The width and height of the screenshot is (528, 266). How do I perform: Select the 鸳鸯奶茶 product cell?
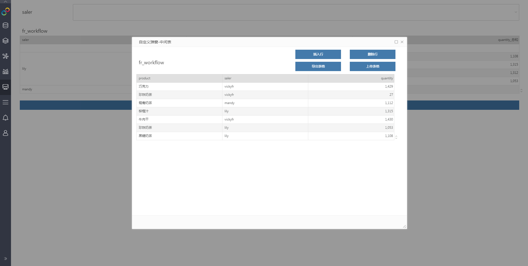coord(179,103)
